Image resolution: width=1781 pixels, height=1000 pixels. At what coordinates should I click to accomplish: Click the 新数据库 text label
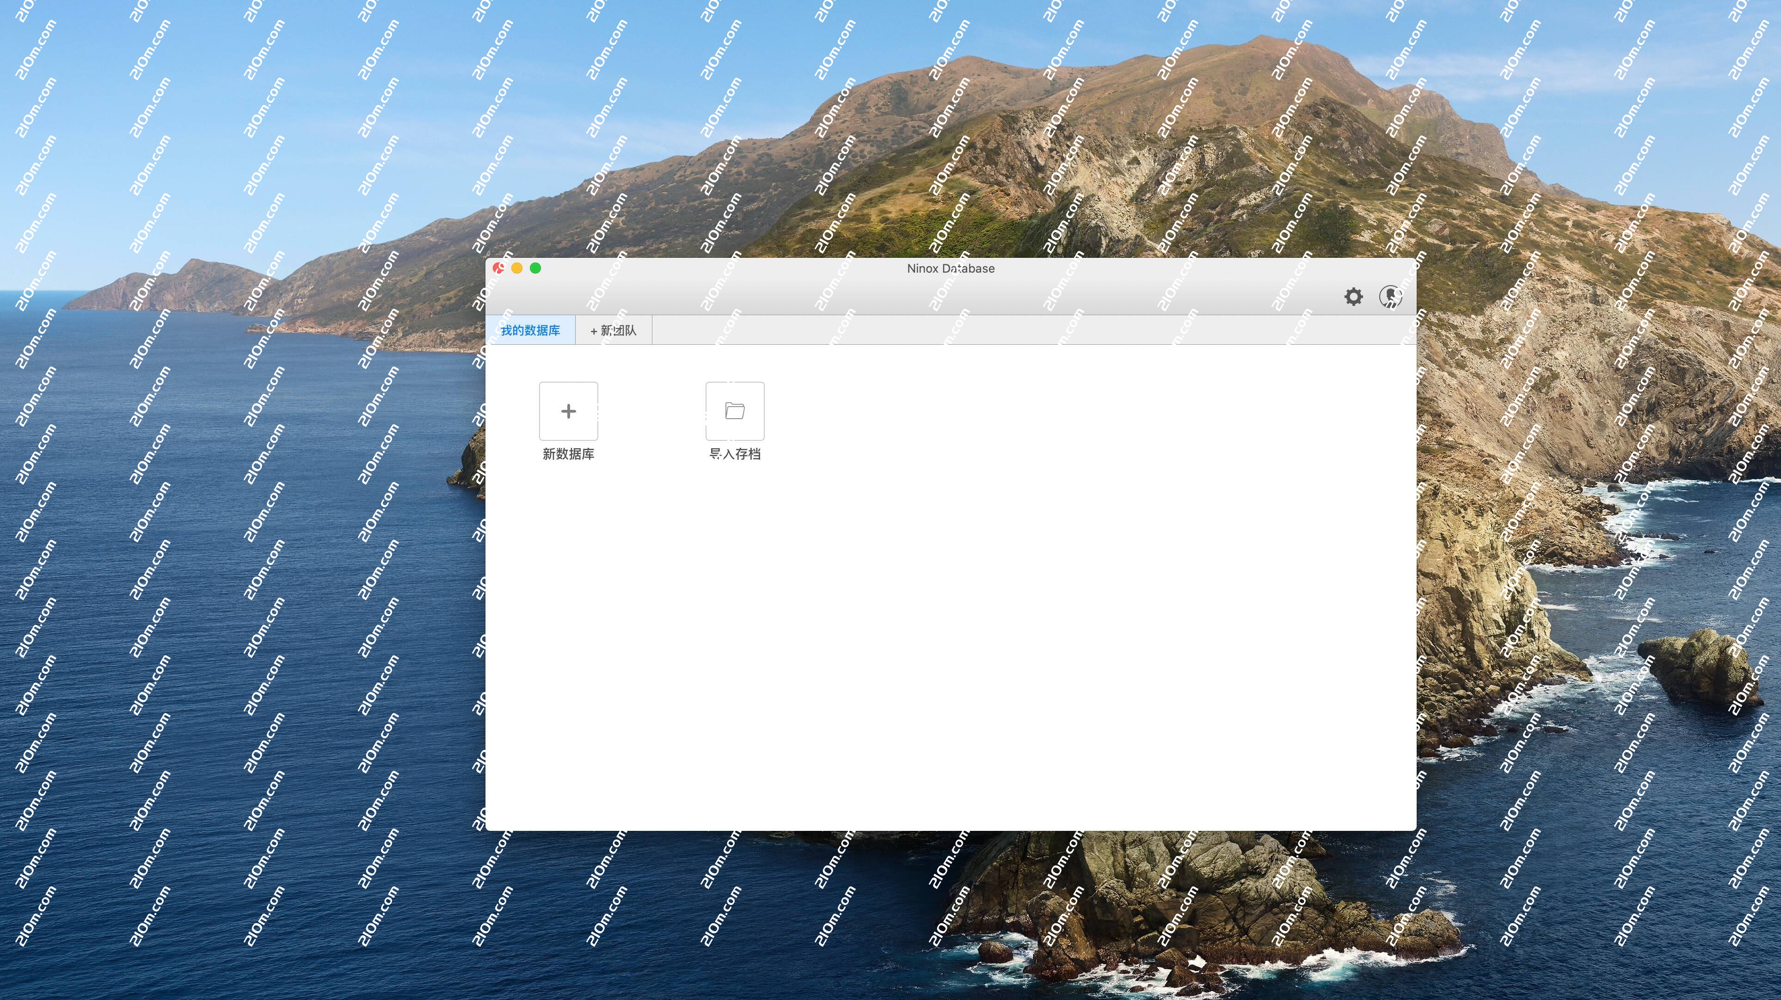[568, 454]
